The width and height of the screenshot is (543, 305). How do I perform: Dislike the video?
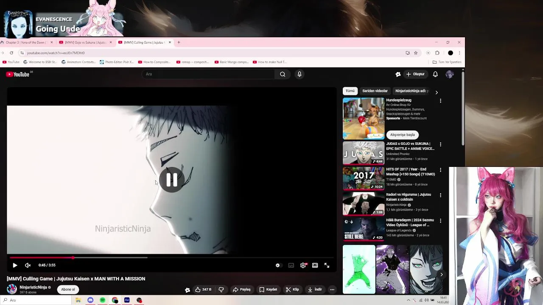221,290
